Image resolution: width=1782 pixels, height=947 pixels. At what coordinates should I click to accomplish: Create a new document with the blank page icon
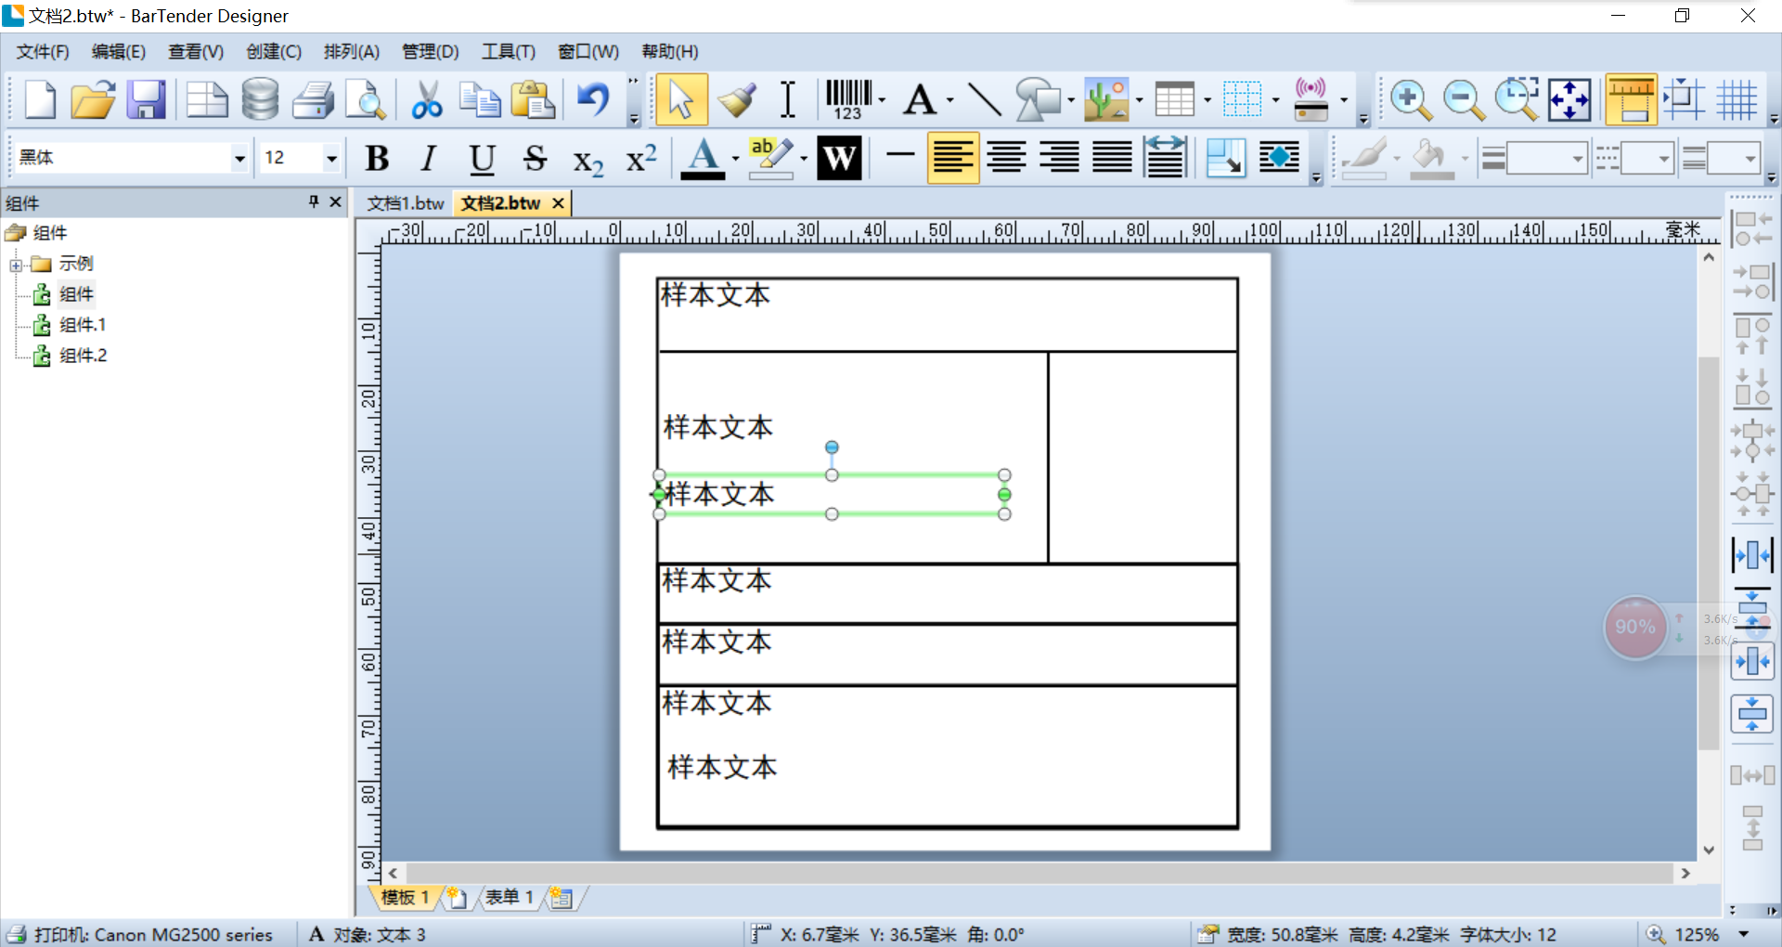[39, 99]
